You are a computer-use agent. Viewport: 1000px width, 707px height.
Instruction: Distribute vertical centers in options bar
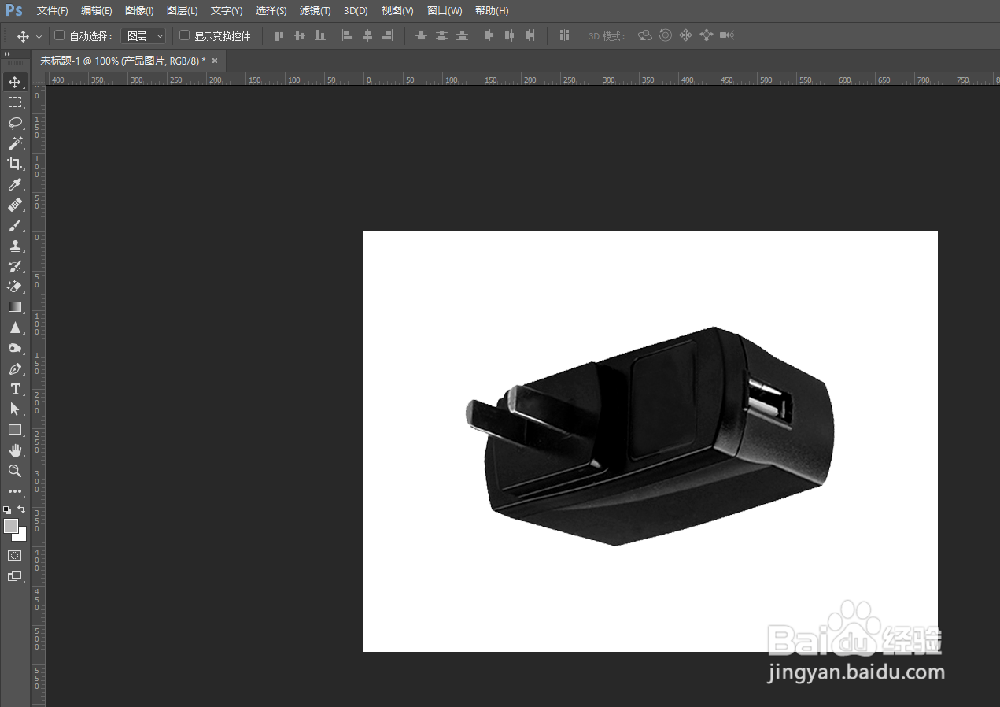pyautogui.click(x=441, y=35)
